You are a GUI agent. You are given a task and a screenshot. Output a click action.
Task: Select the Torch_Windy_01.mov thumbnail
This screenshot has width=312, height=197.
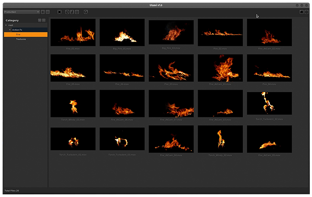click(x=73, y=103)
